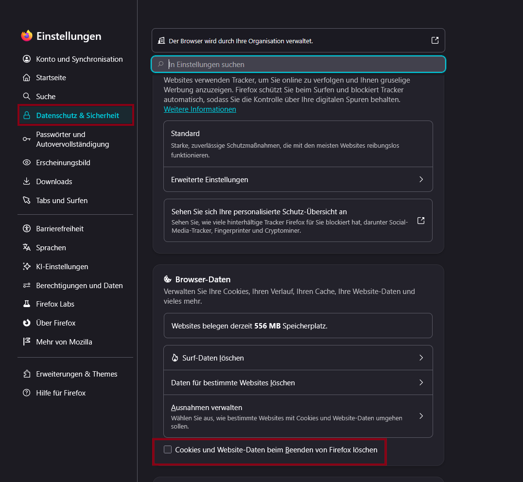Open Ausnahmen verwalten chevron
This screenshot has width=523, height=482.
[421, 416]
